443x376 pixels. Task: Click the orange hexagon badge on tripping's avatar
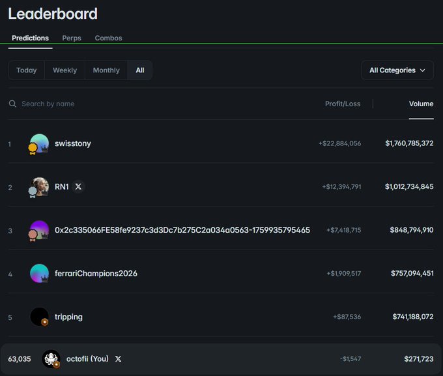click(x=45, y=322)
